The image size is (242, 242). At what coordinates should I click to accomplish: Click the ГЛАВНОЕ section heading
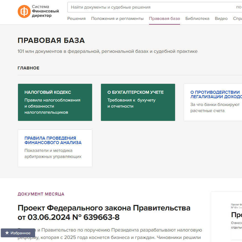click(x=28, y=68)
